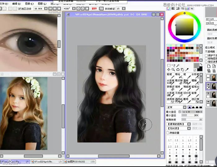
Task: Open the rotation angle +000° dropdown
Action: click(x=74, y=9)
